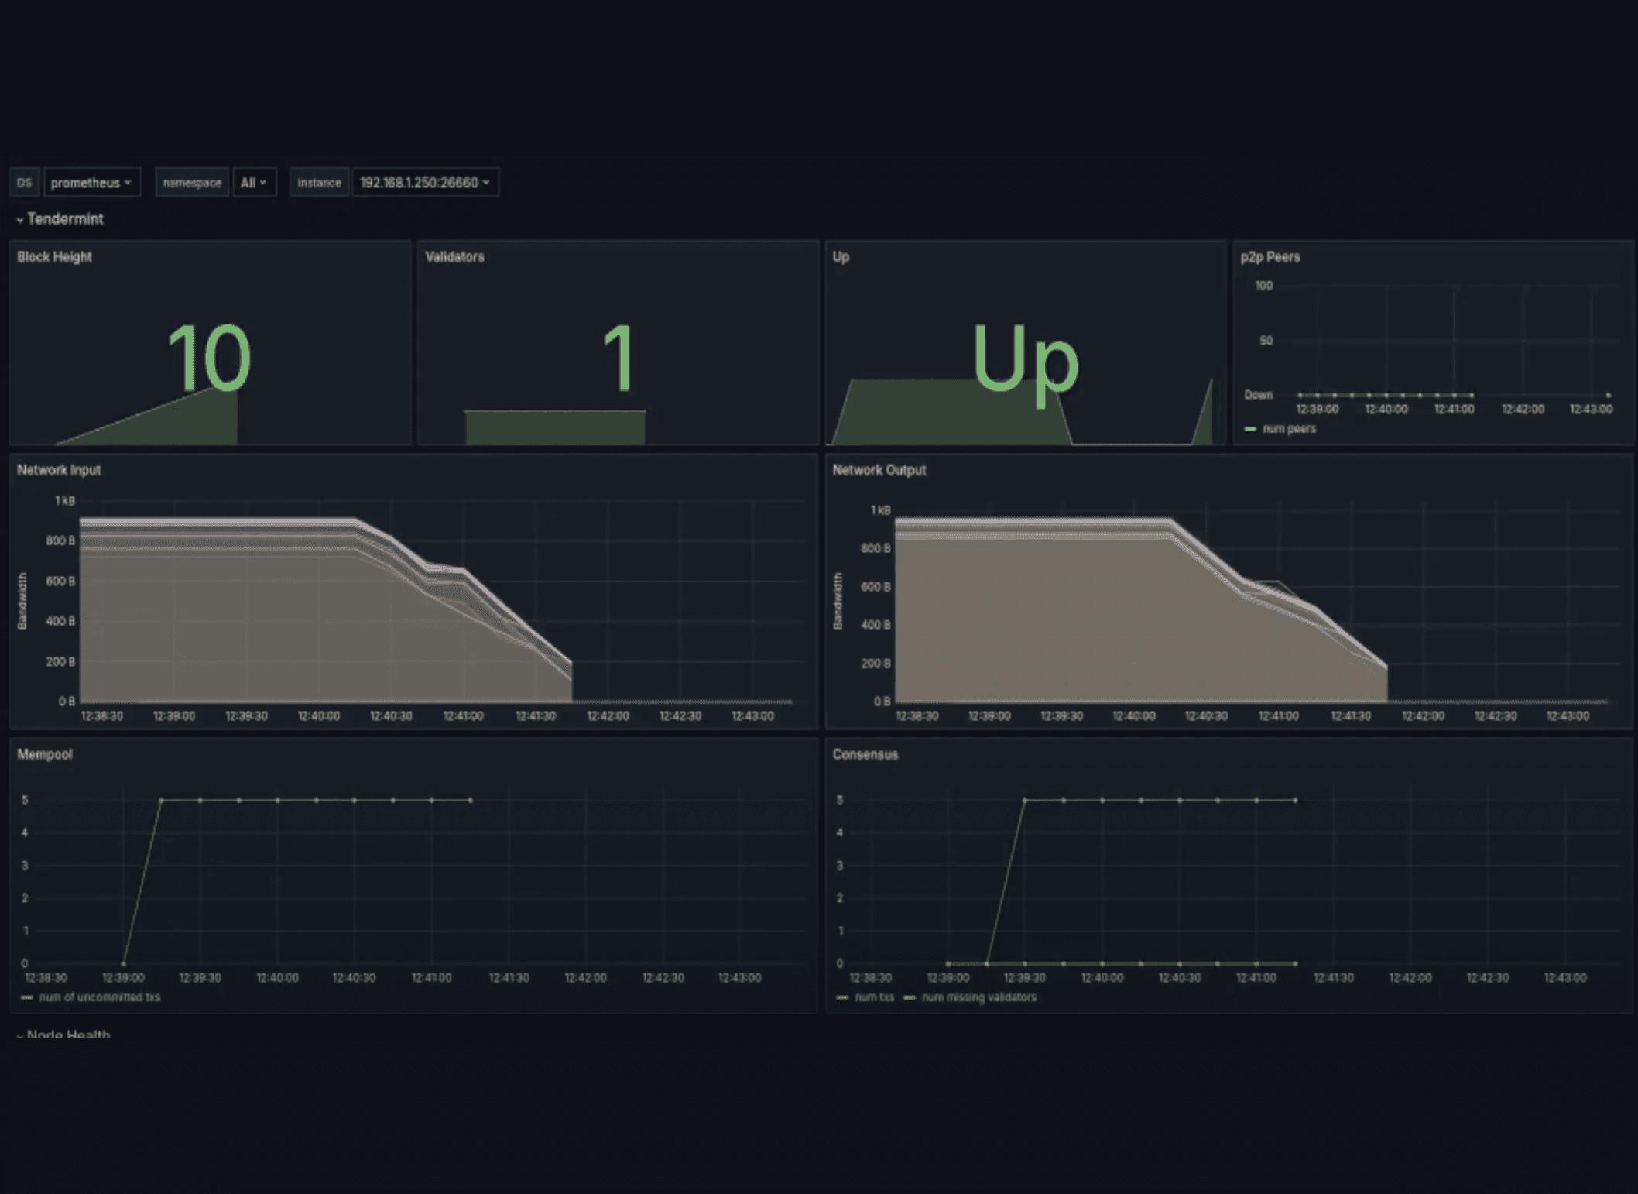Click the num peers legend color swatch

(x=1250, y=429)
